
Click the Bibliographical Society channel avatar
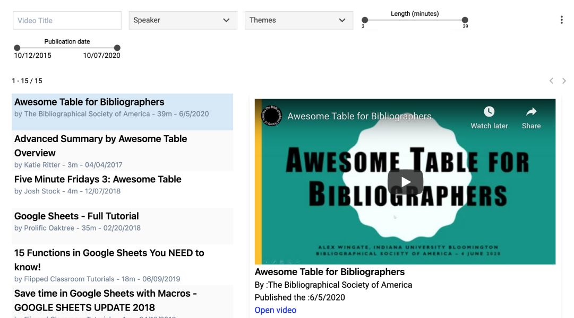pyautogui.click(x=272, y=116)
